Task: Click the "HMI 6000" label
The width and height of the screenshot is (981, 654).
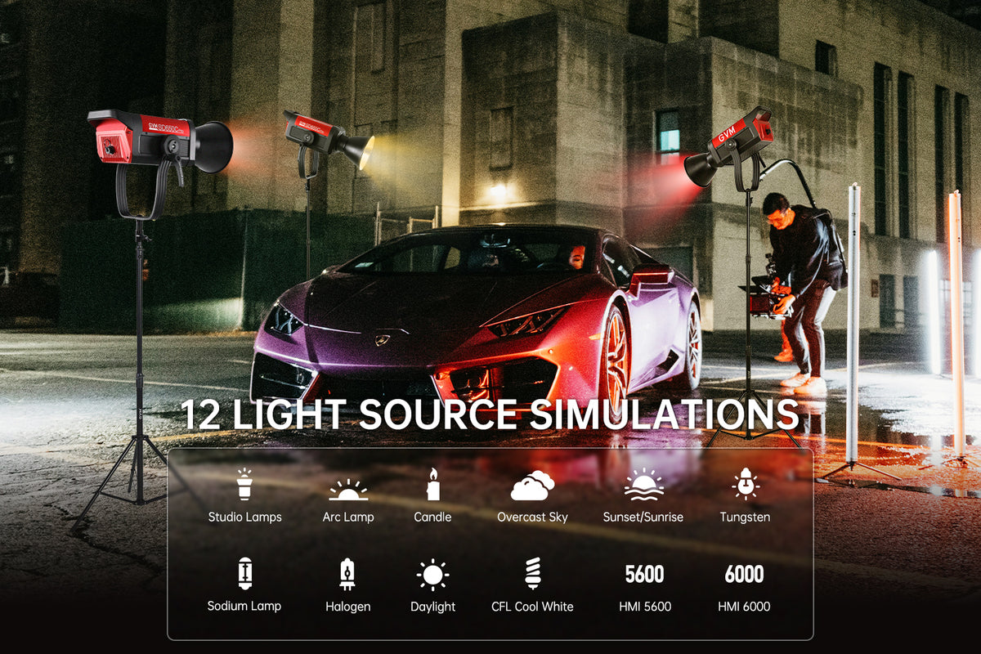Action: [744, 607]
